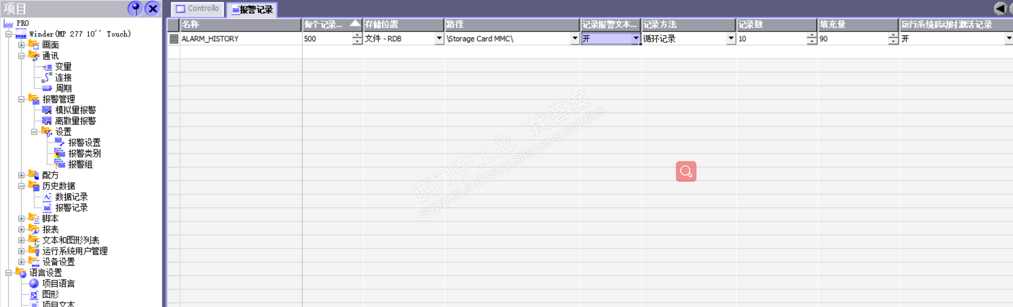Click the PRO project root icon
The height and width of the screenshot is (307, 1013).
pyautogui.click(x=8, y=23)
